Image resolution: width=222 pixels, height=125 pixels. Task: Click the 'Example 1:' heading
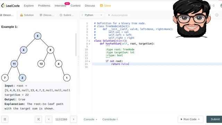click(9, 27)
